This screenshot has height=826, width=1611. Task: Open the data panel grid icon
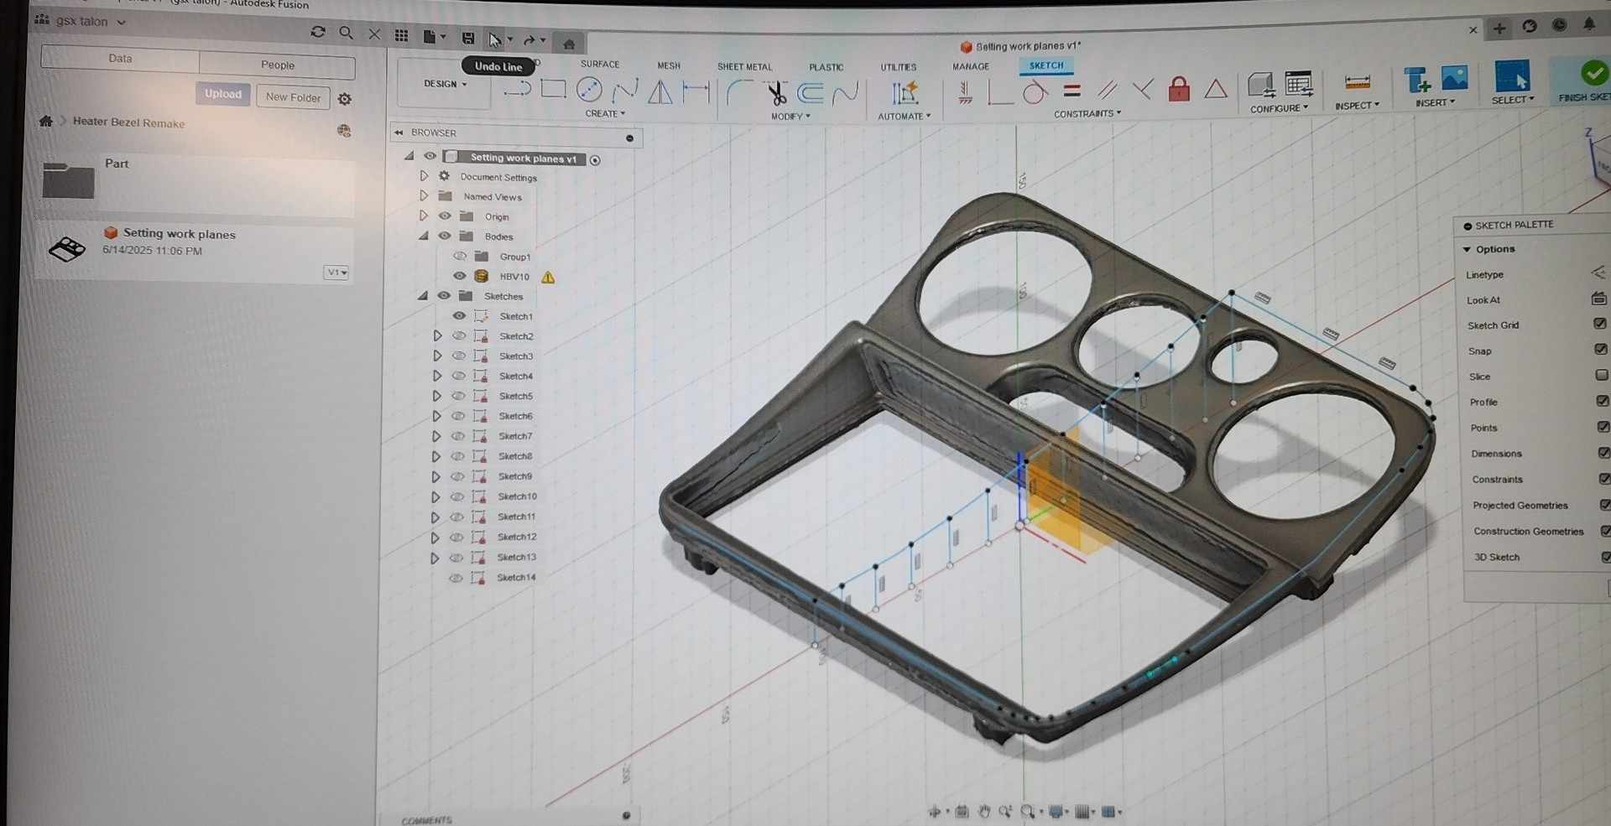[401, 35]
